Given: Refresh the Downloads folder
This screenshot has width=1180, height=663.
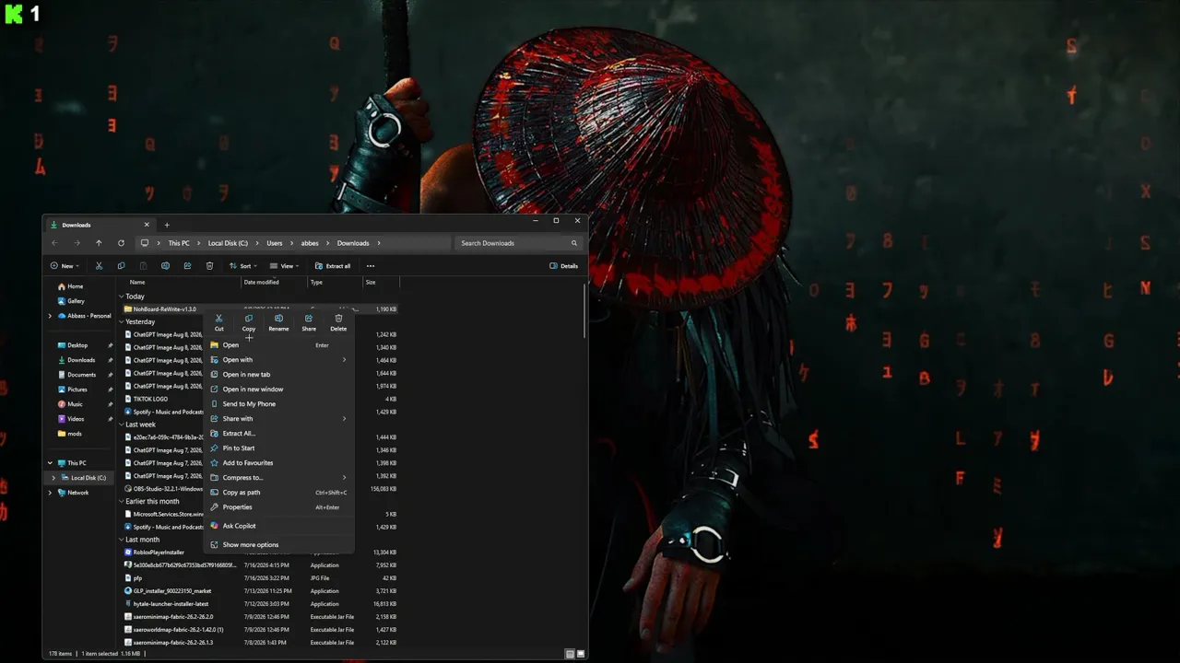Looking at the screenshot, I should point(121,243).
